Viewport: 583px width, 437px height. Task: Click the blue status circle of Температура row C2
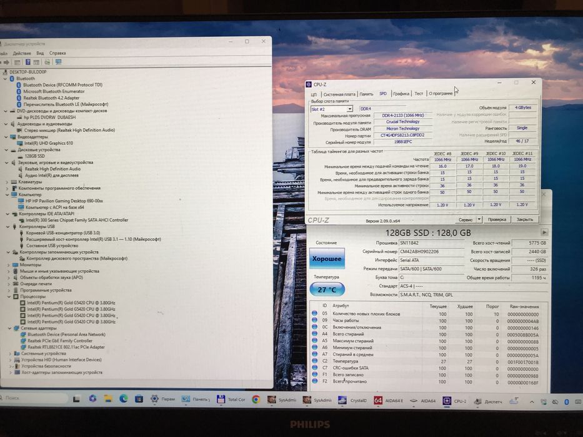point(314,361)
